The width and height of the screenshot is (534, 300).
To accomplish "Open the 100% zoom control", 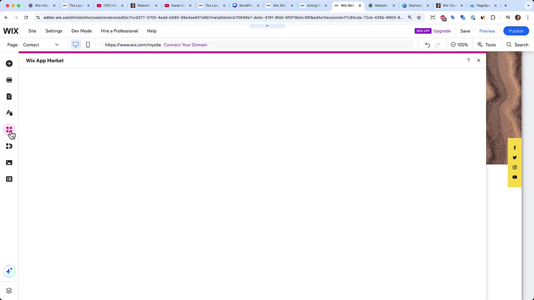I will [459, 45].
